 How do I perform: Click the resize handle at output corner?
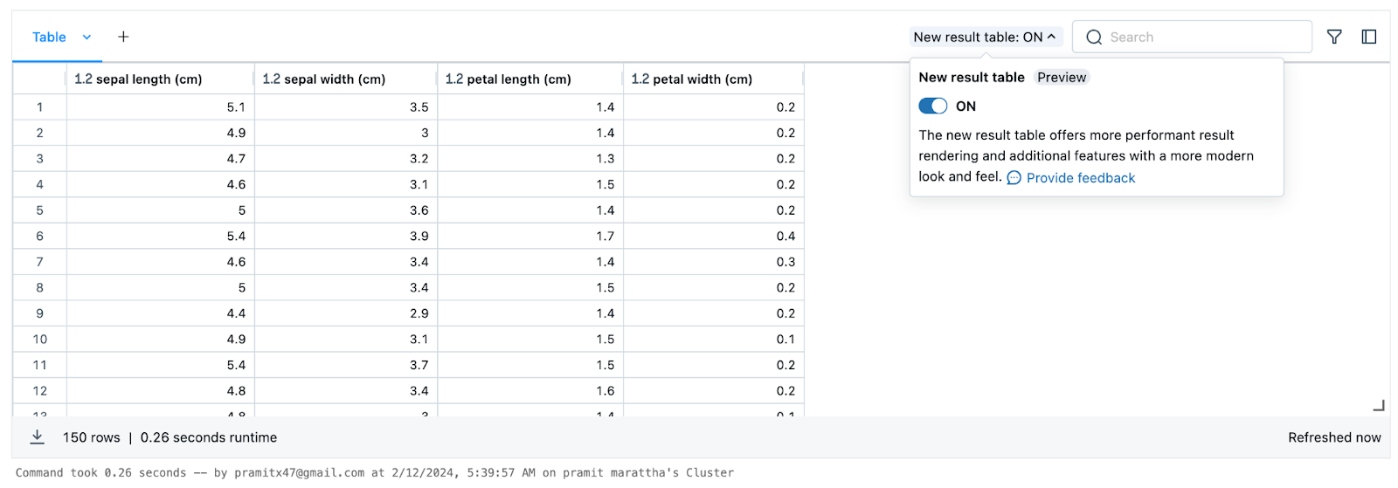(x=1379, y=405)
